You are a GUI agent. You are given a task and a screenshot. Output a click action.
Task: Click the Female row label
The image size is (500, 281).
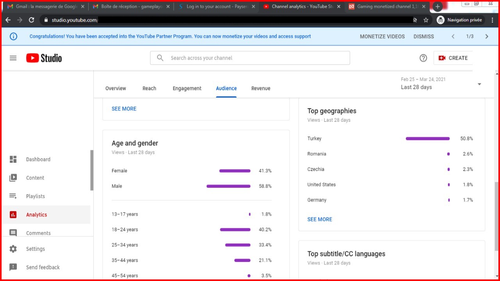tap(119, 171)
